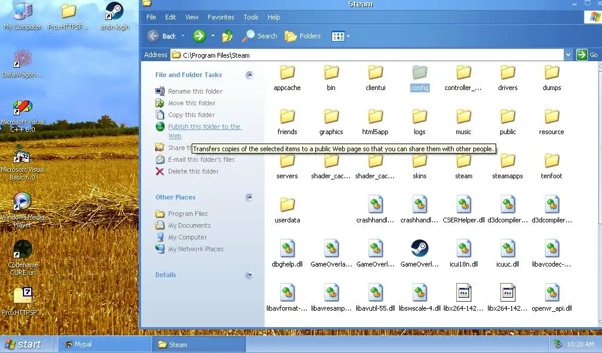Select the html5app folder
This screenshot has height=353, width=602.
click(376, 122)
